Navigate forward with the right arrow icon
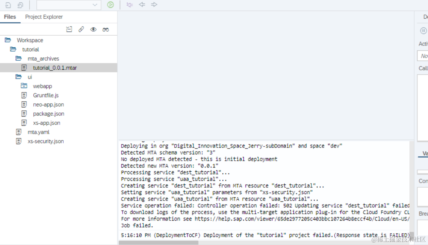Screen dimensions: 428x245 tap(154, 5)
